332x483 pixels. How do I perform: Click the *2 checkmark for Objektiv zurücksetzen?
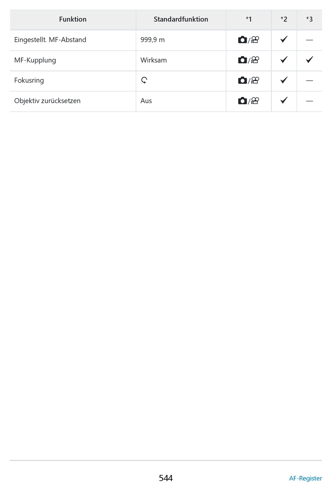pos(284,100)
